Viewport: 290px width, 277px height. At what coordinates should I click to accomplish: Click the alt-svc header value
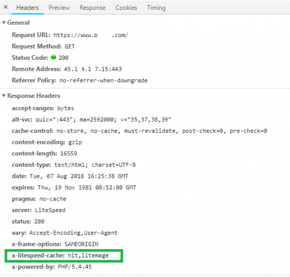pos(103,119)
